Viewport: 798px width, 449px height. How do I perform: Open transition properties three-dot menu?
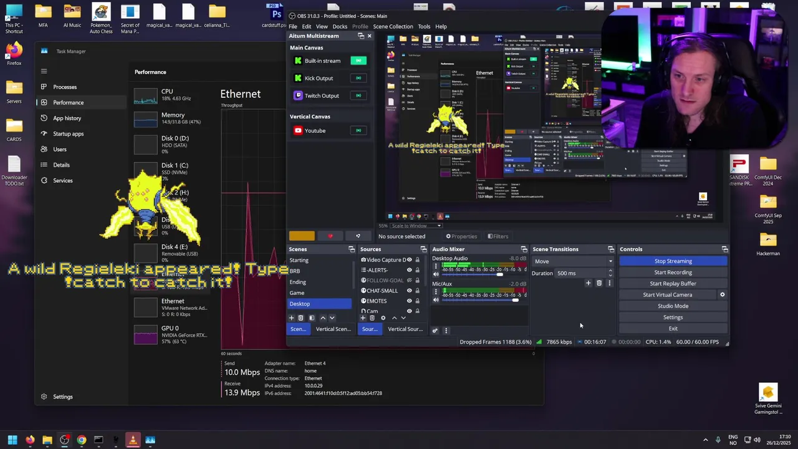coord(610,283)
